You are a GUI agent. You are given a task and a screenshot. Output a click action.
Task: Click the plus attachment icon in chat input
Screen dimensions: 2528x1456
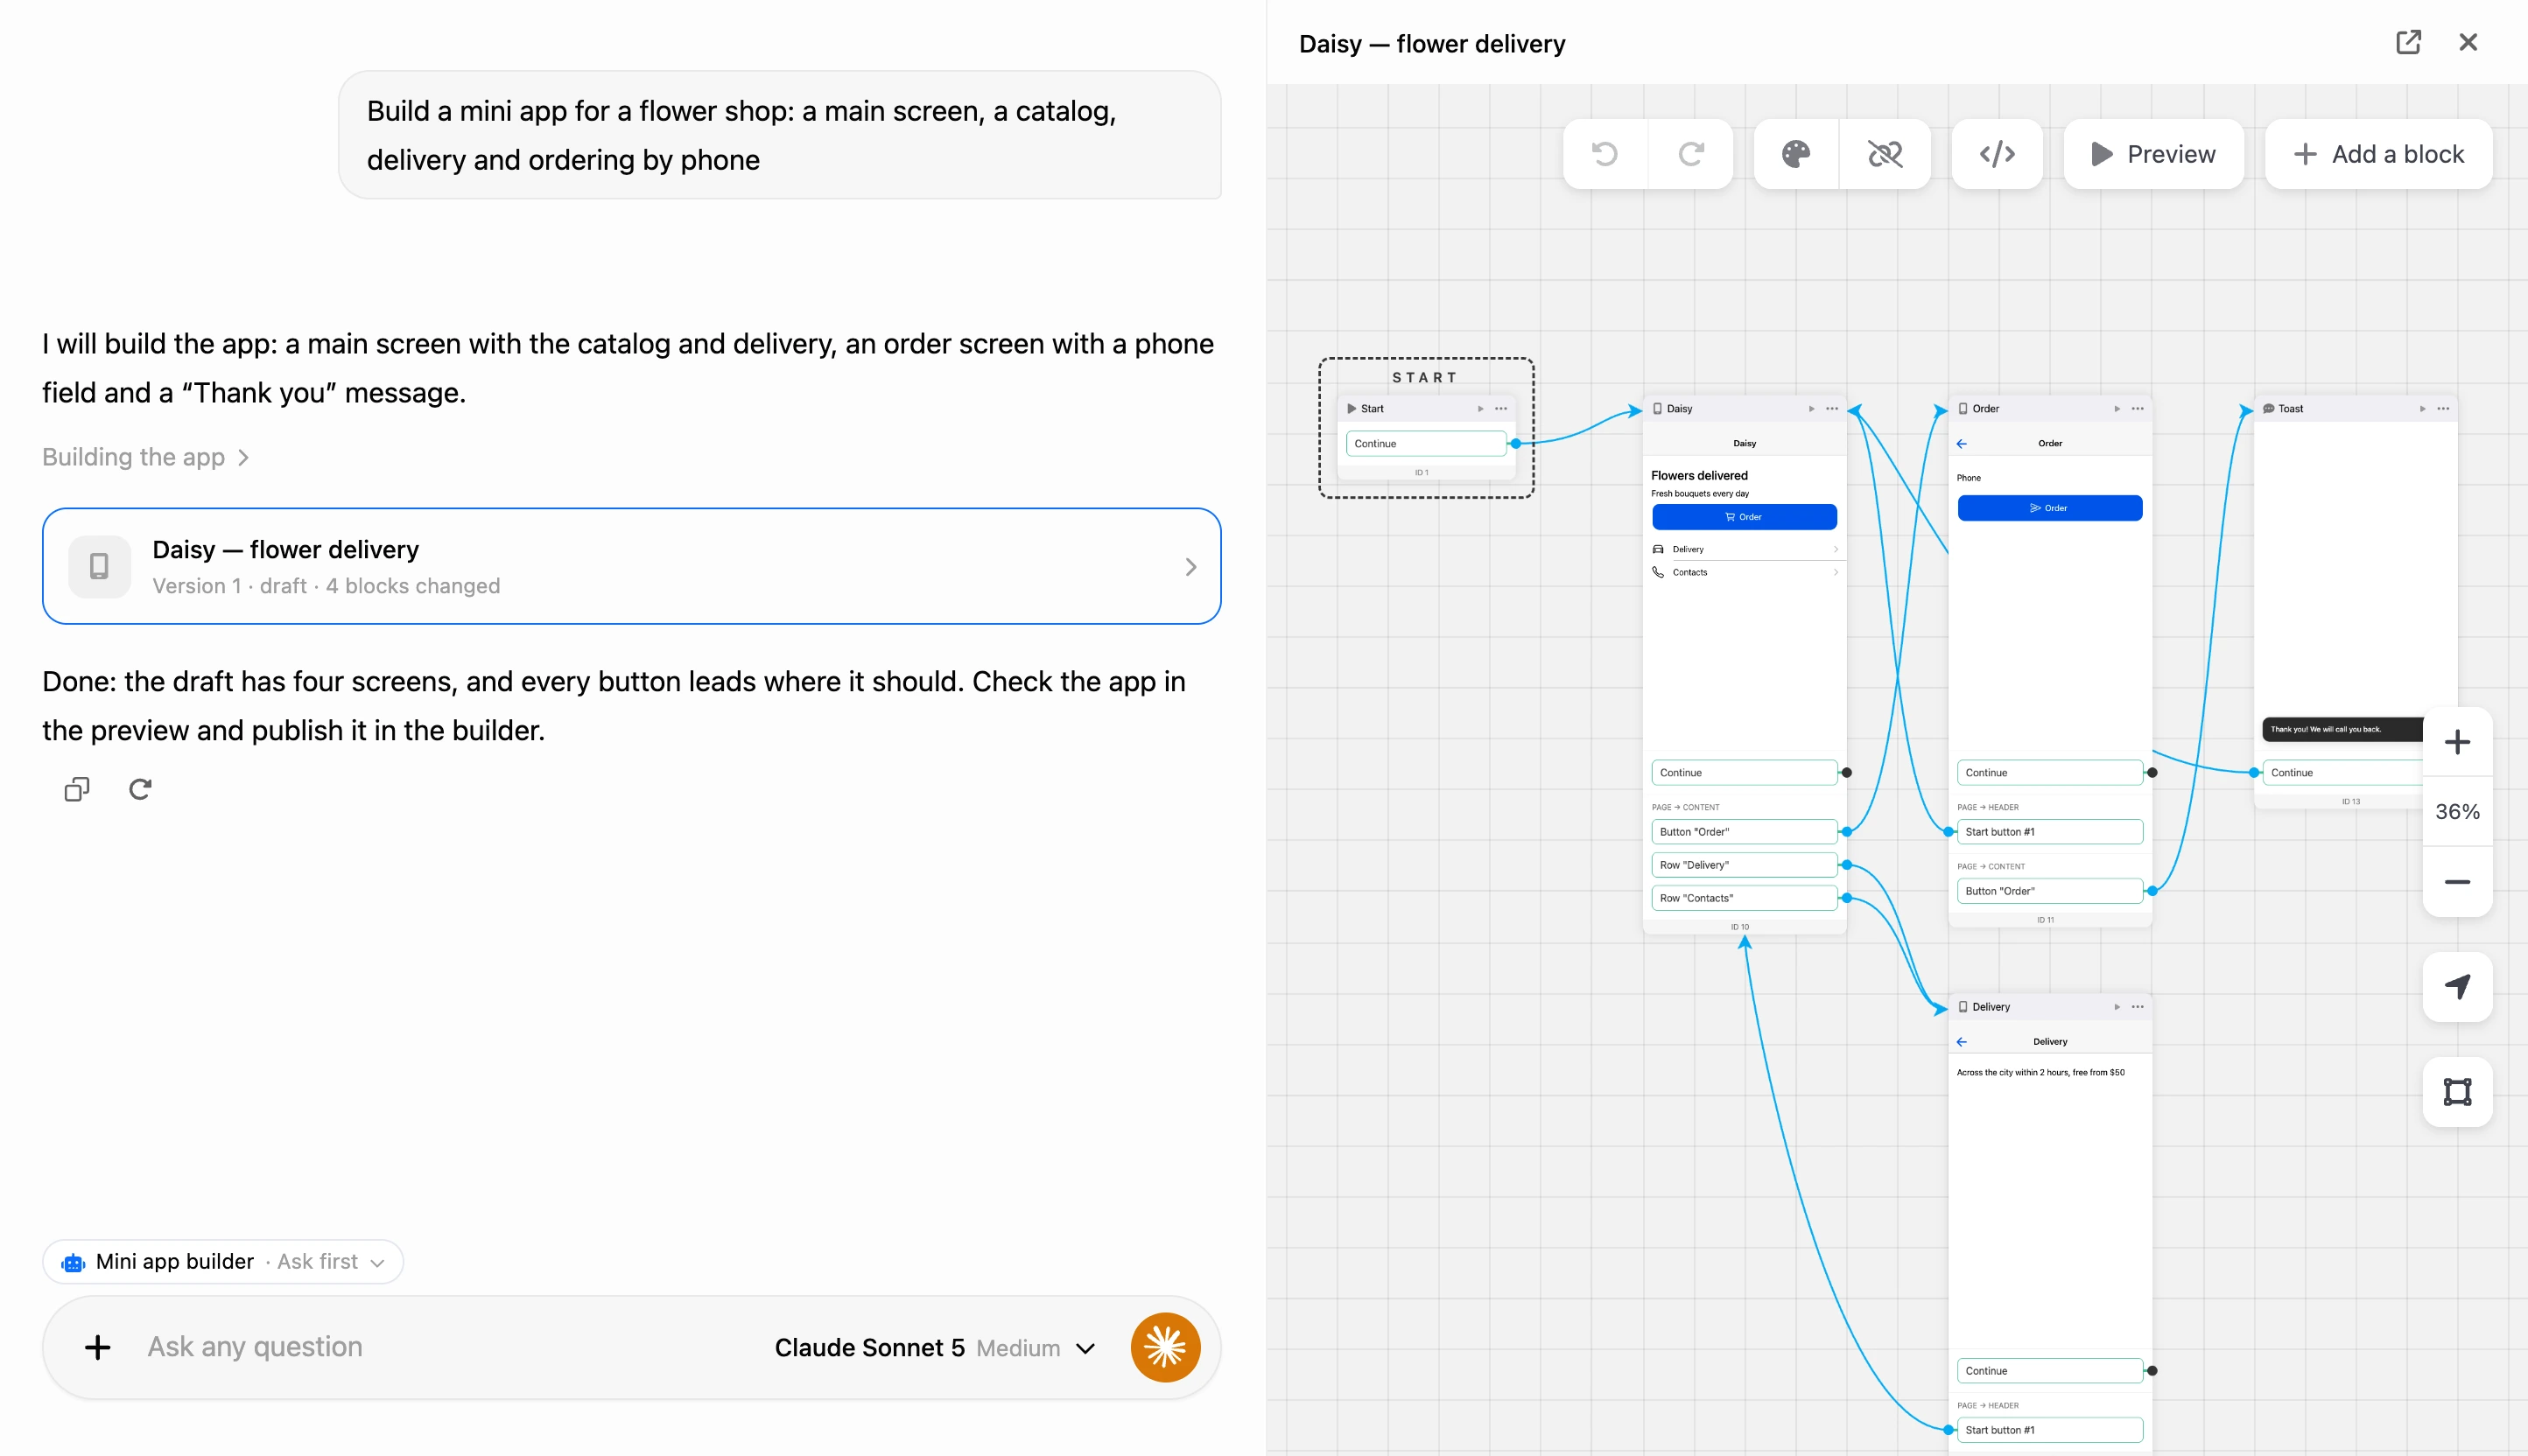click(97, 1347)
